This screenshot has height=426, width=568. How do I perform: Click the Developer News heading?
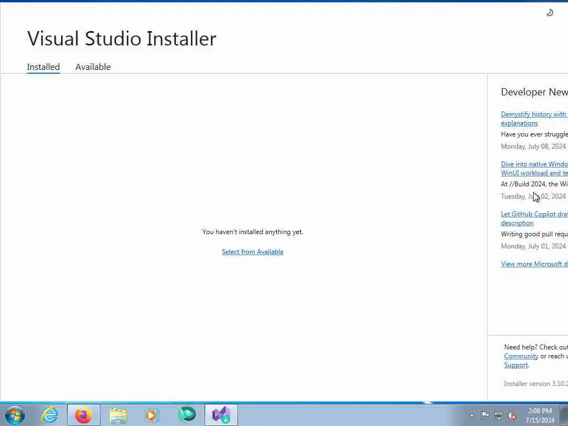point(534,92)
